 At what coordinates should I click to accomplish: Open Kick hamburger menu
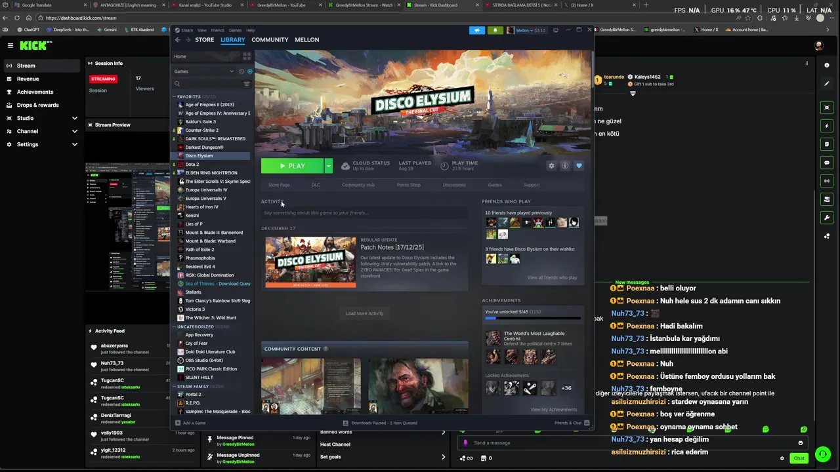[10, 46]
